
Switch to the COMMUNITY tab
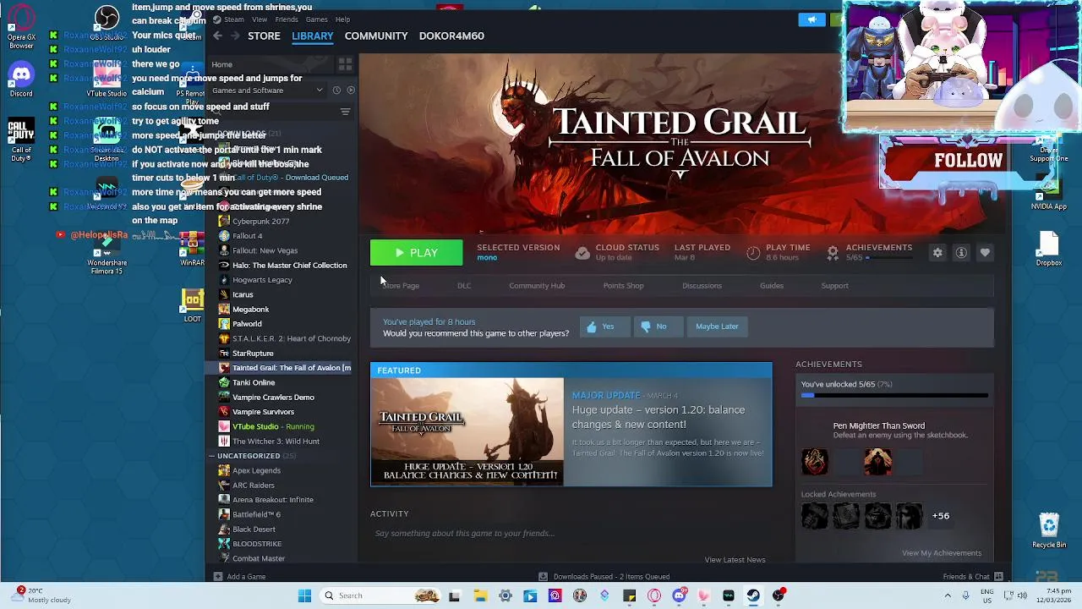pyautogui.click(x=376, y=36)
